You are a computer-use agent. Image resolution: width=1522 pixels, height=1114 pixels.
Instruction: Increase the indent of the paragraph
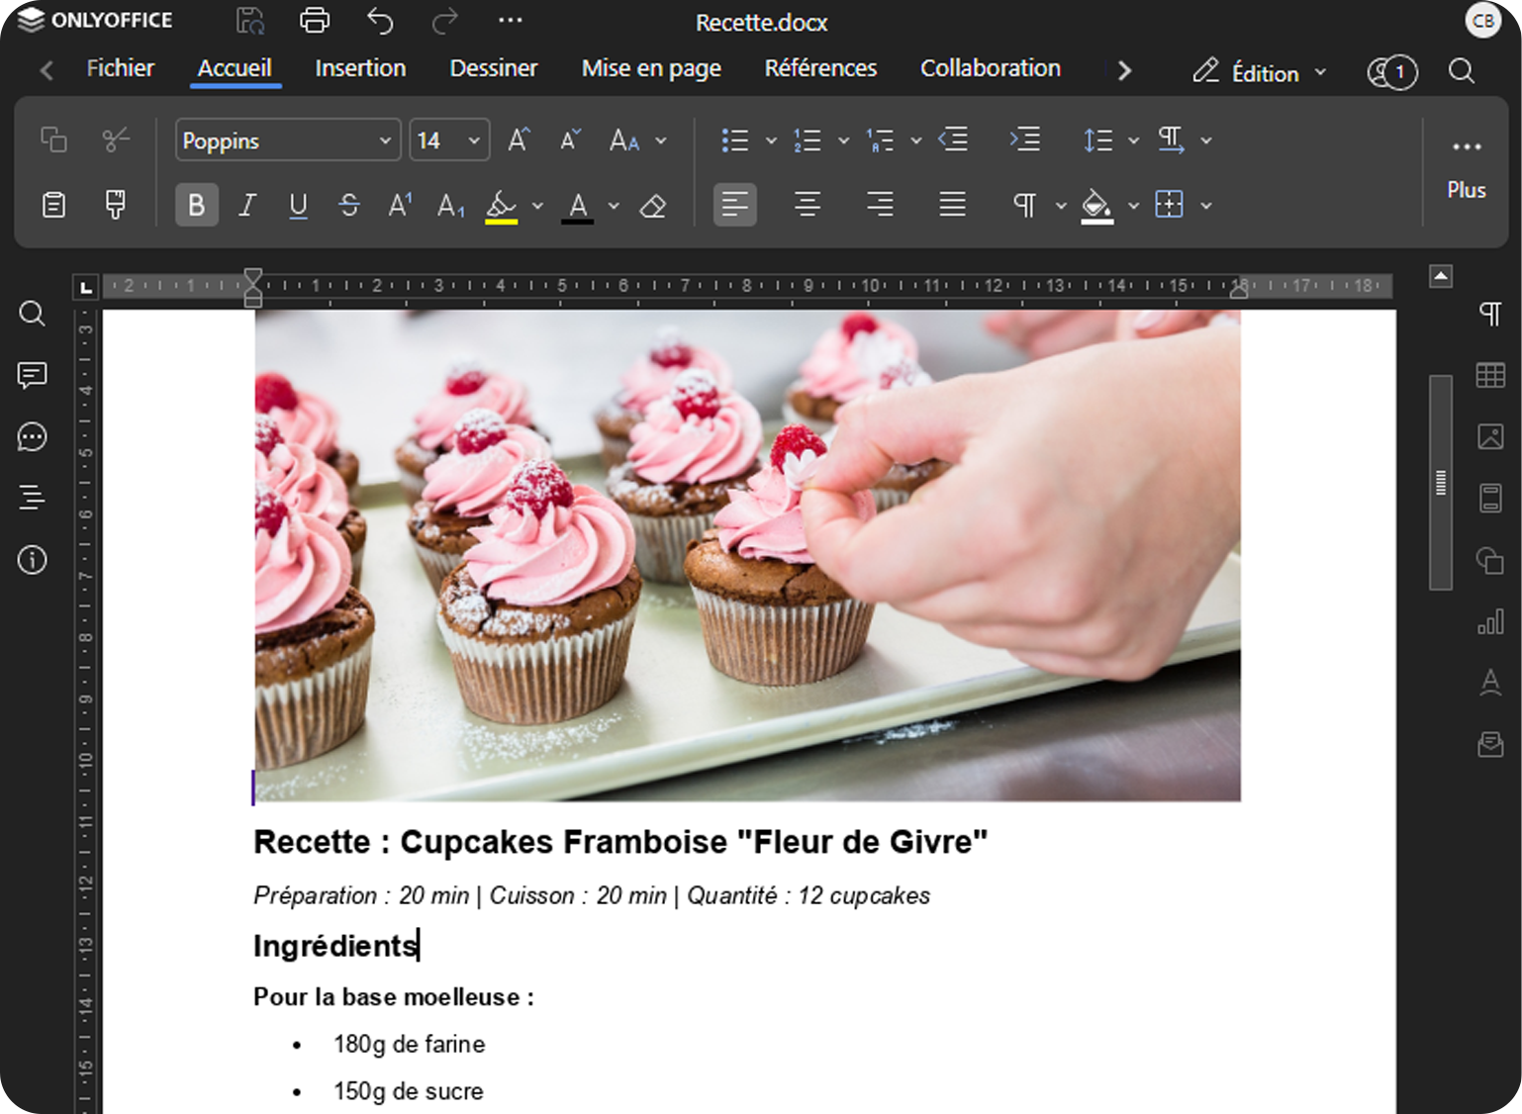click(1024, 140)
